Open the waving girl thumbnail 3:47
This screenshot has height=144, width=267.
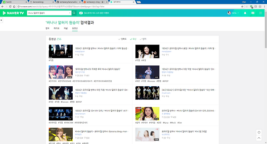click(x=147, y=51)
